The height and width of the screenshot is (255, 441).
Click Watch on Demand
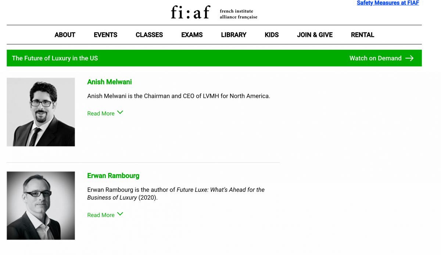[x=375, y=58]
